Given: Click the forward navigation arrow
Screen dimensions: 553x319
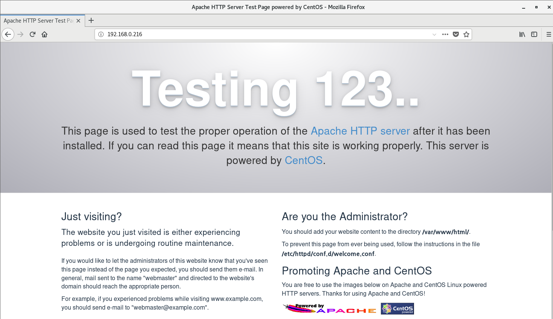Looking at the screenshot, I should pos(21,34).
